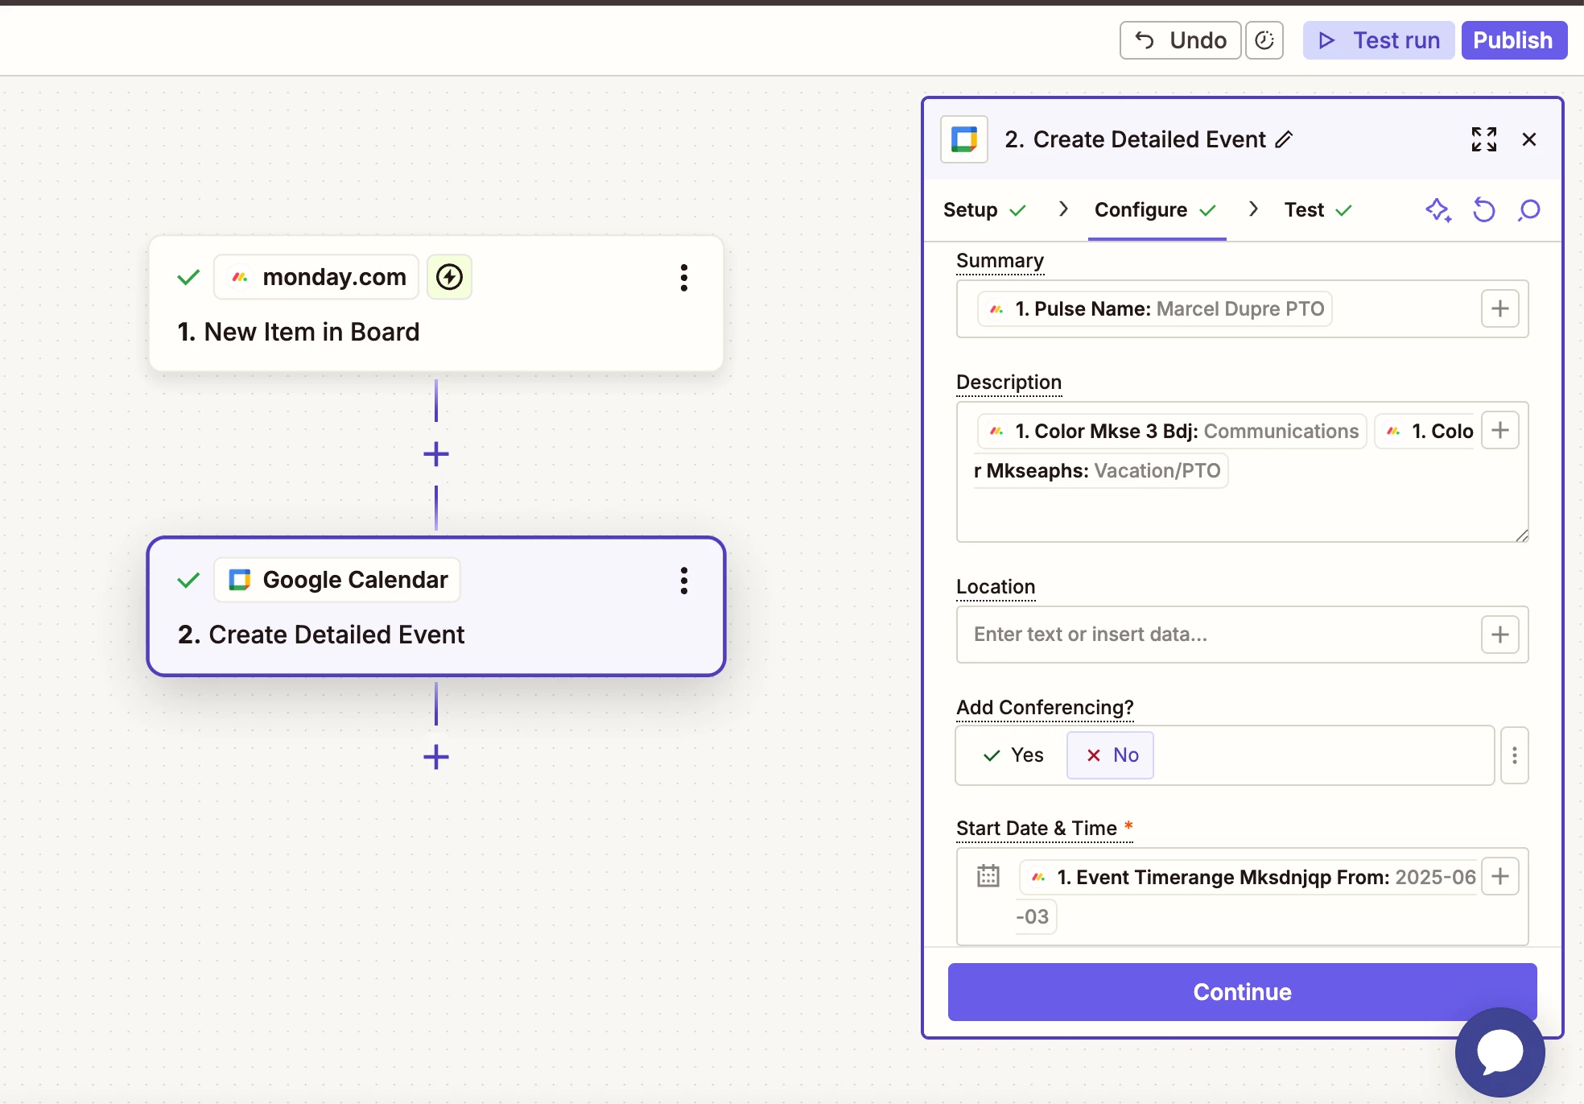
Task: Switch to the Setup tab
Action: coord(984,210)
